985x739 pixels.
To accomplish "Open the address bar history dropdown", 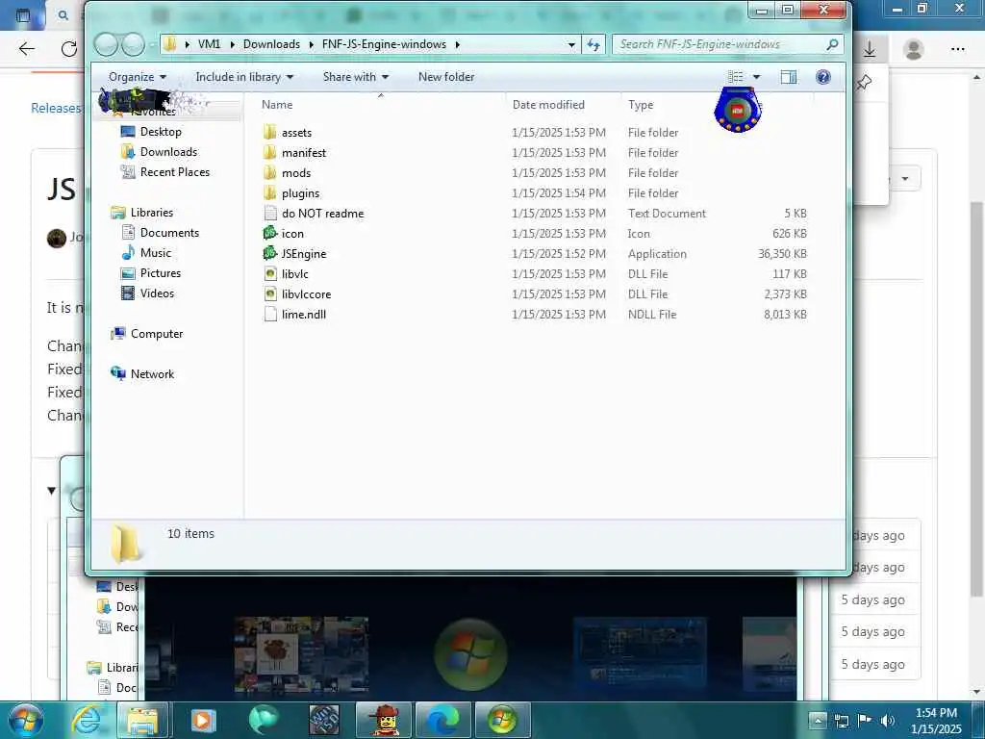I will pos(571,44).
